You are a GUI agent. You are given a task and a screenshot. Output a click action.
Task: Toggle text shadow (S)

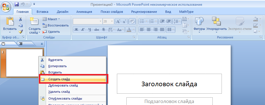coord(103,30)
